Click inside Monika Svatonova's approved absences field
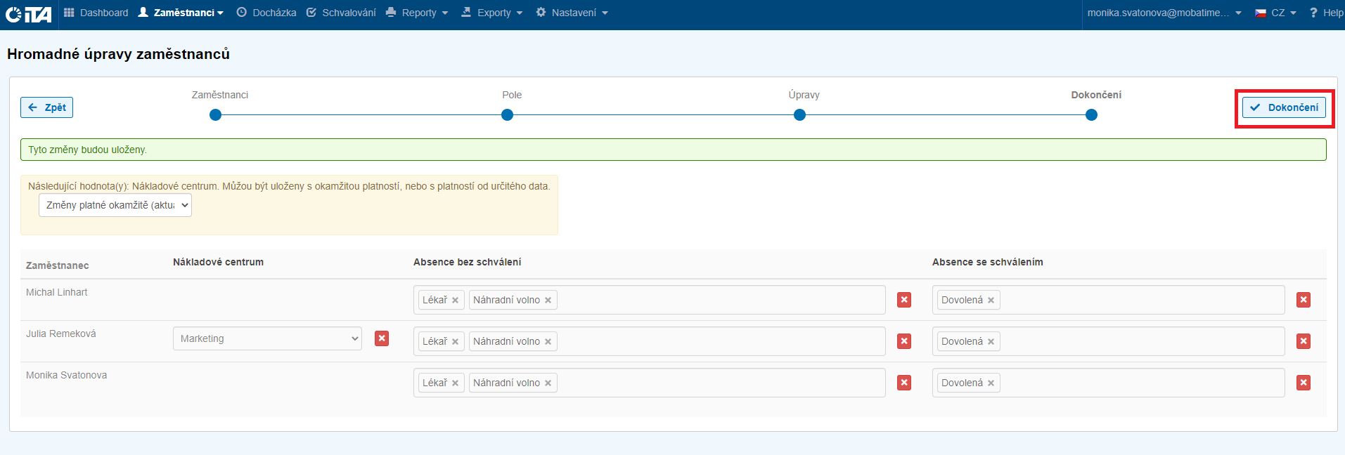Screen dimensions: 1345x455 tap(1139, 383)
